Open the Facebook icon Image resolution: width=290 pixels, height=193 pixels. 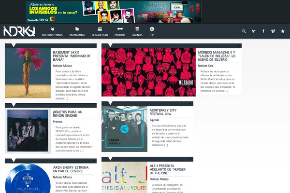[263, 31]
